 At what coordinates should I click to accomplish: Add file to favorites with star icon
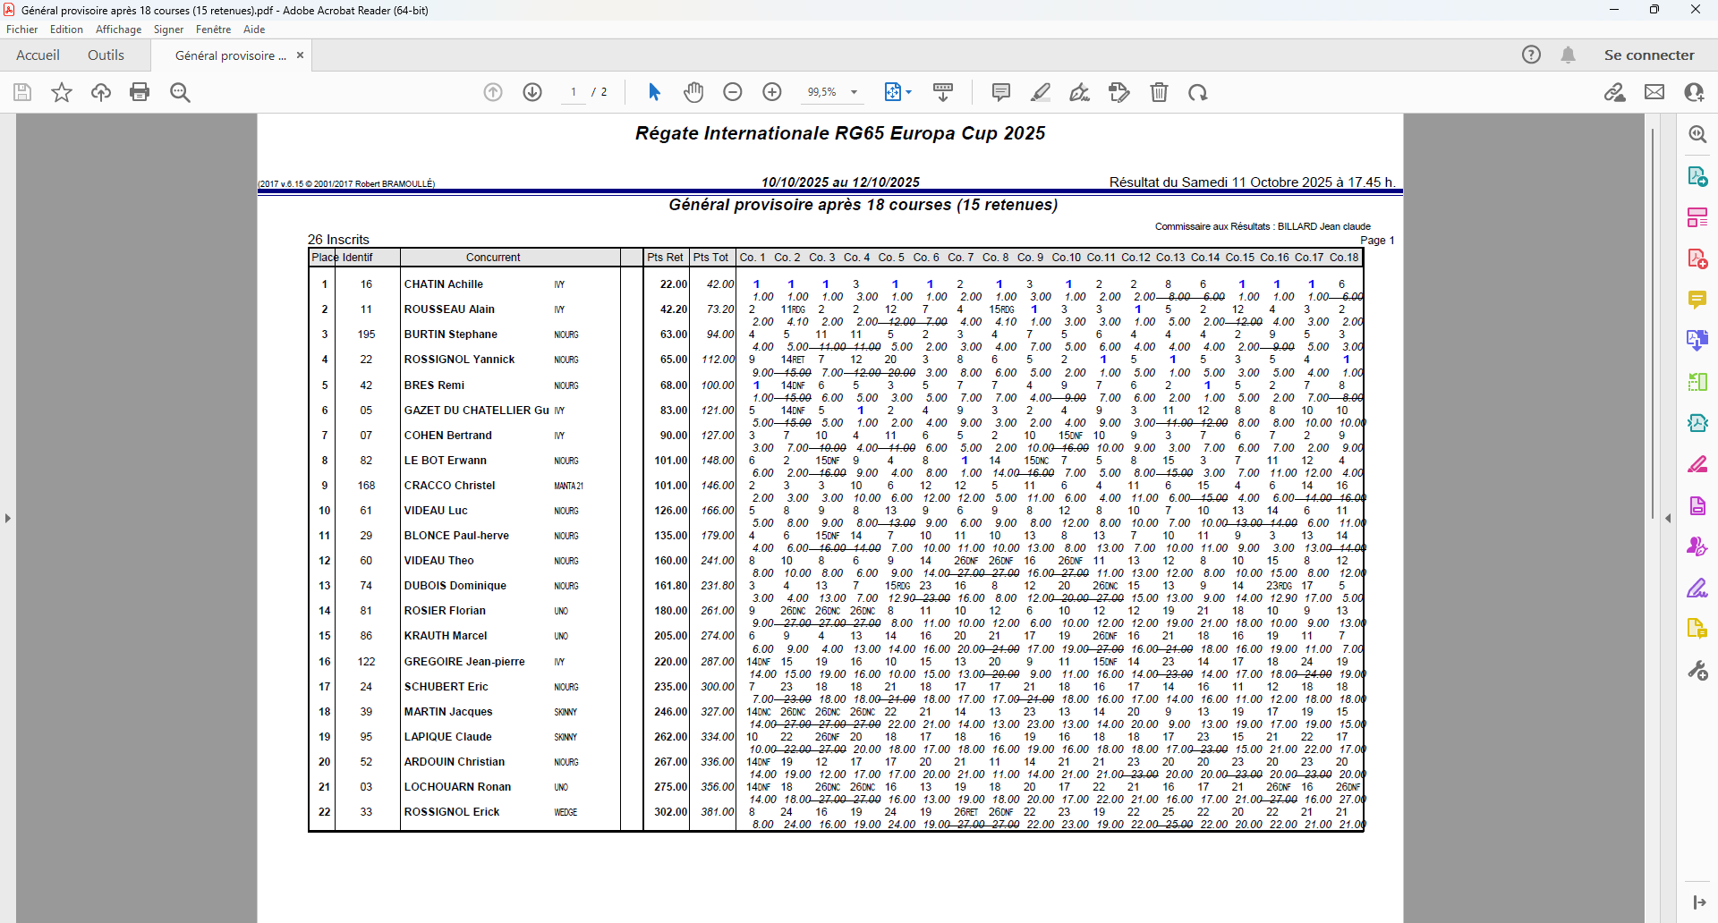point(62,92)
